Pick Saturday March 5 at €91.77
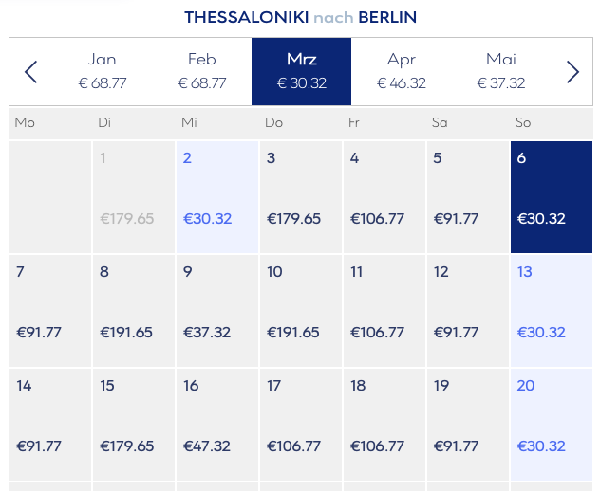Viewport: 600px width, 491px height. click(x=467, y=197)
